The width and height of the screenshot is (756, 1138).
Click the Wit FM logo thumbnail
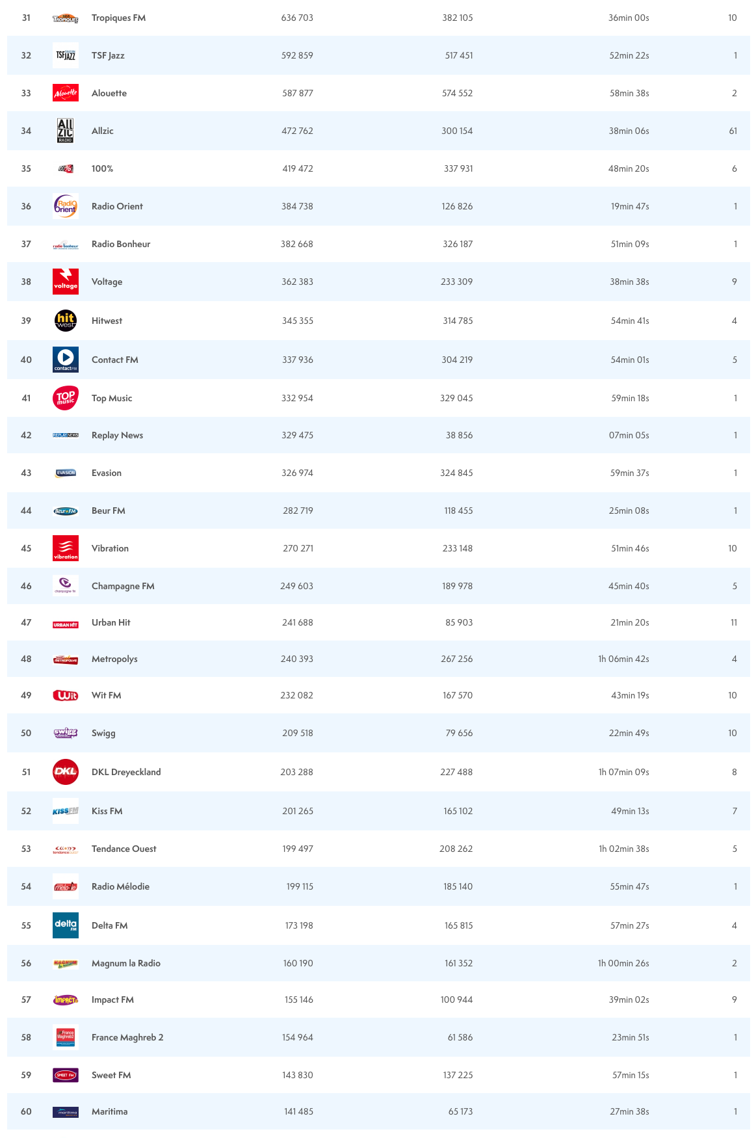(x=66, y=695)
